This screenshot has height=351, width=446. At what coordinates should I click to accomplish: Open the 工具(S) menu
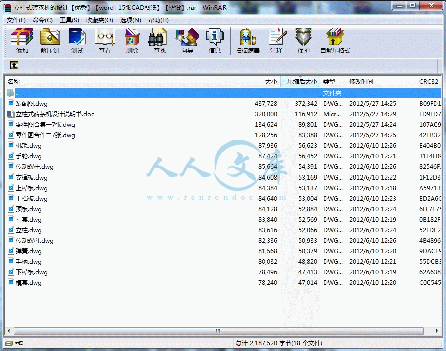[x=69, y=20]
